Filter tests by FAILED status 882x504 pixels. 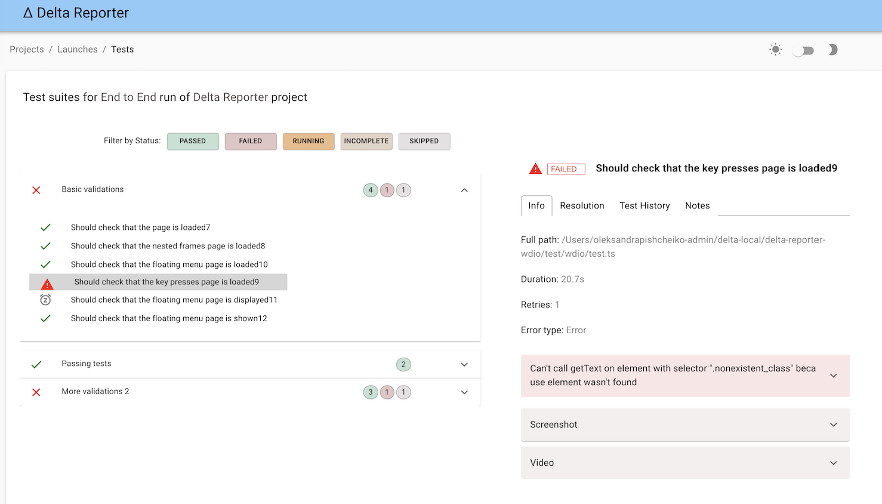tap(251, 142)
